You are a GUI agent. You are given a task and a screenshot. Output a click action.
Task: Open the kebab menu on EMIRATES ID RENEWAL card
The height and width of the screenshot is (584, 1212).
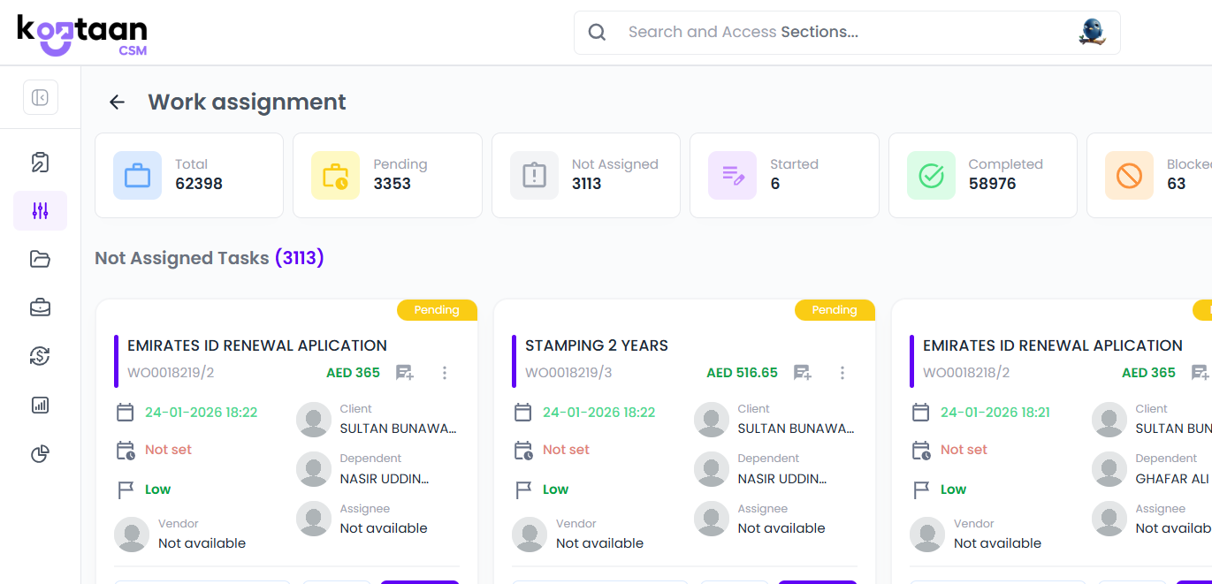coord(445,372)
